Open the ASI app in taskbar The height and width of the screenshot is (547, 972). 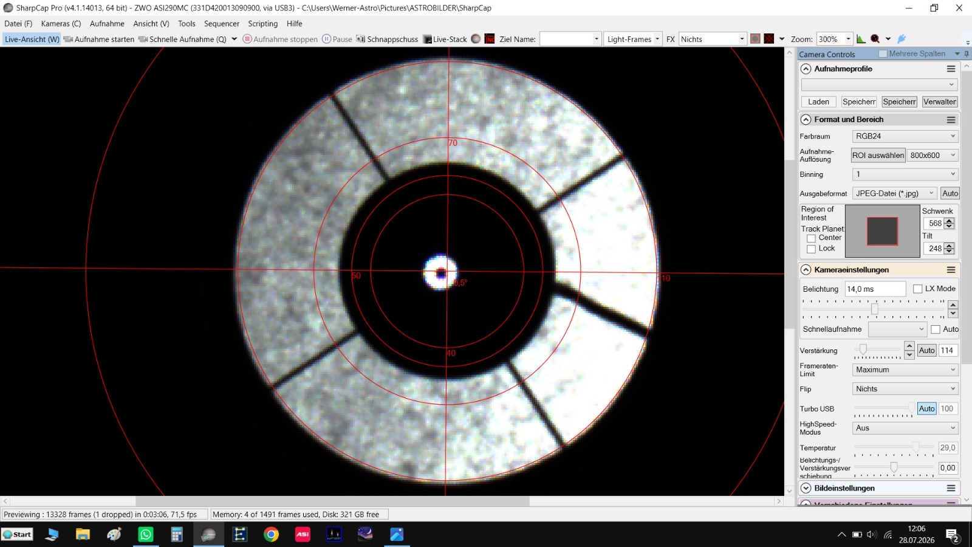[303, 534]
